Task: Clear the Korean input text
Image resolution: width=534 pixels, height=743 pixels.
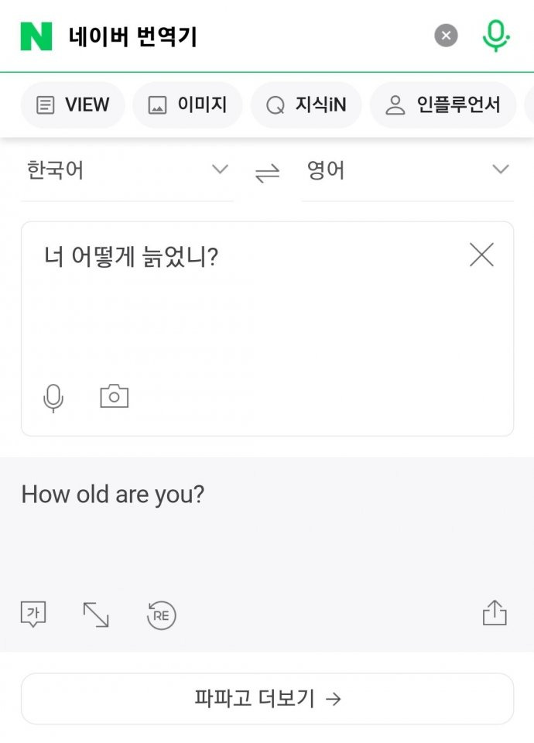Action: pyautogui.click(x=481, y=254)
